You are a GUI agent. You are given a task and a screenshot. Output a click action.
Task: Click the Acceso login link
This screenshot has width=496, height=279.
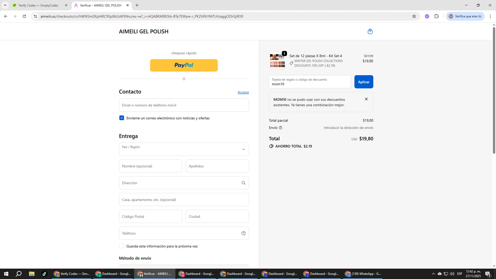243,92
